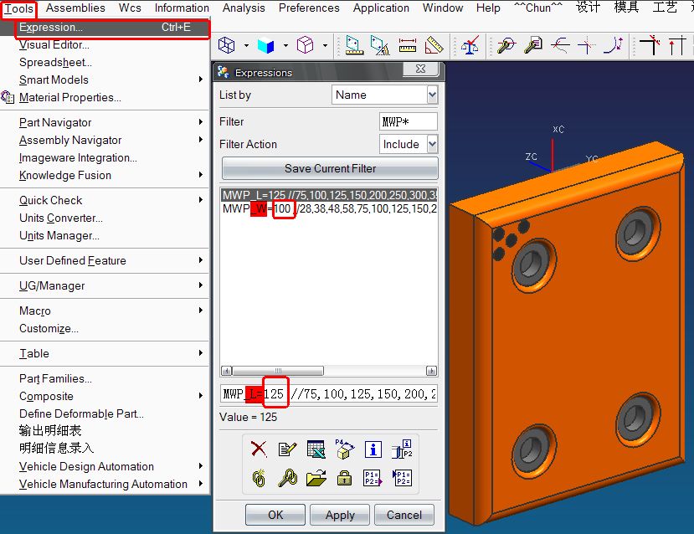Select the MWP_W=100 expression row
Screen dimensions: 694x534
coord(329,208)
